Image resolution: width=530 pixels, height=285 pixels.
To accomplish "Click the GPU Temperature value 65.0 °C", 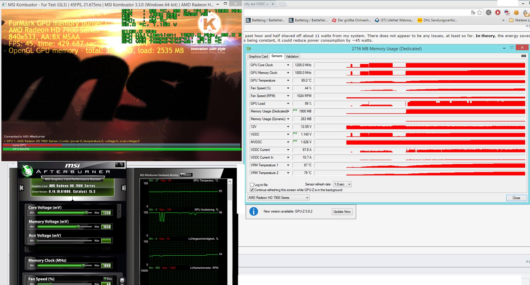I will point(302,81).
